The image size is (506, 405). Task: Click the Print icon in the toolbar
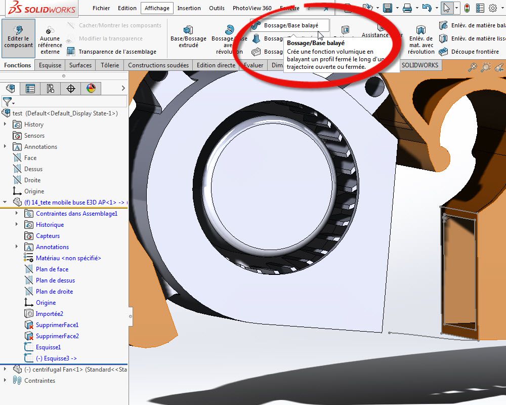[x=407, y=8]
